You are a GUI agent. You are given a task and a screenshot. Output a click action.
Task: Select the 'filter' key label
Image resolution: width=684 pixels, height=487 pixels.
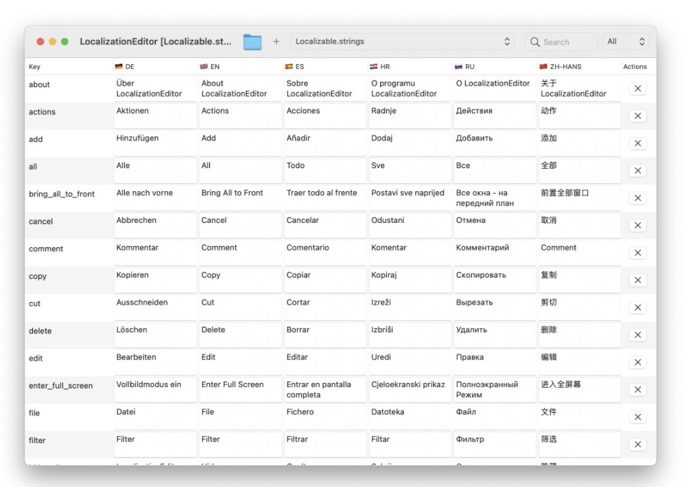click(37, 440)
